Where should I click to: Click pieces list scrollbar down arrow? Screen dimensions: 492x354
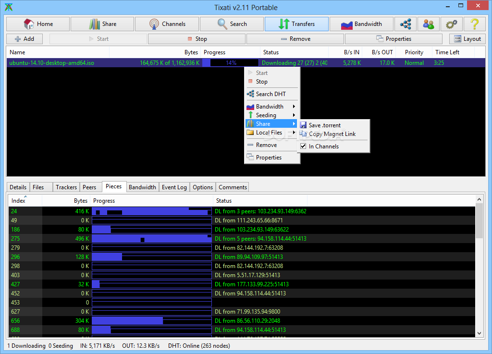point(479,333)
